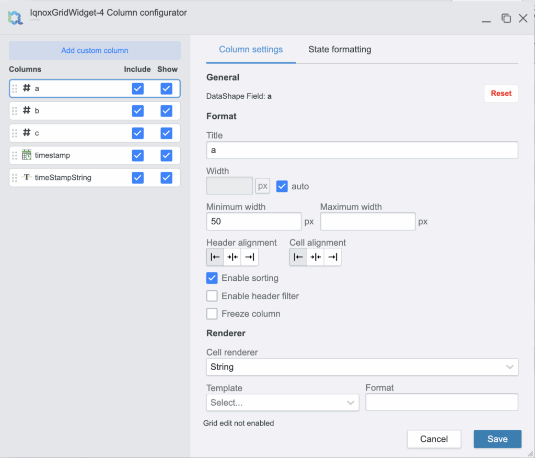Enable header filter checkbox
This screenshot has height=458, width=535.
click(x=212, y=296)
